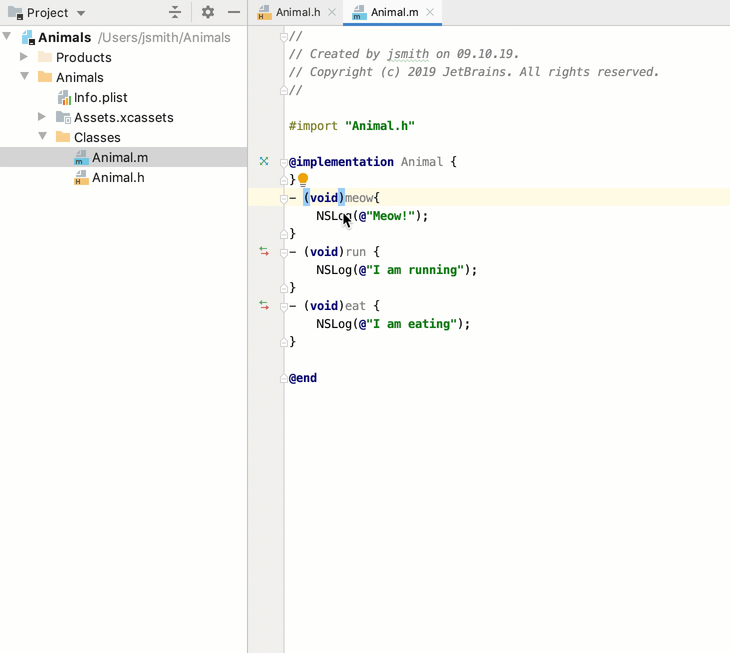Viewport: 730px width, 653px height.
Task: Switch to the Animal.h editor tab
Action: click(297, 12)
